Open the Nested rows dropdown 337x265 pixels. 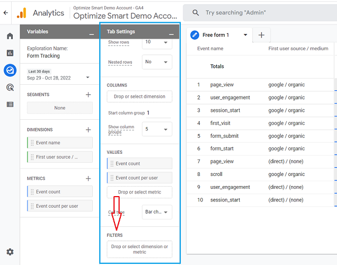157,62
